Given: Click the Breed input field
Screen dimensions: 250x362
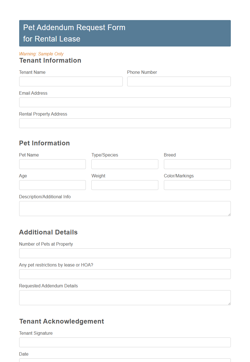Looking at the screenshot, I should tap(197, 164).
